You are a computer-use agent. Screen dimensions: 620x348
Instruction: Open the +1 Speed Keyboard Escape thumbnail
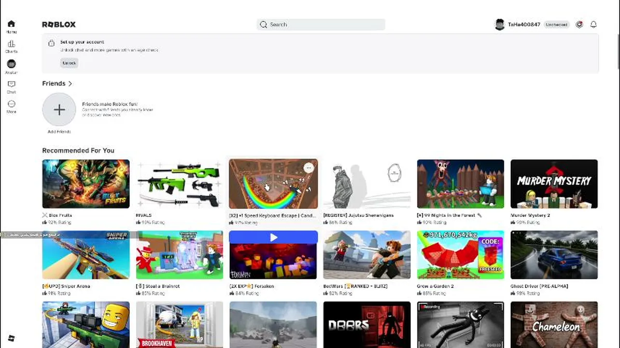(x=273, y=184)
